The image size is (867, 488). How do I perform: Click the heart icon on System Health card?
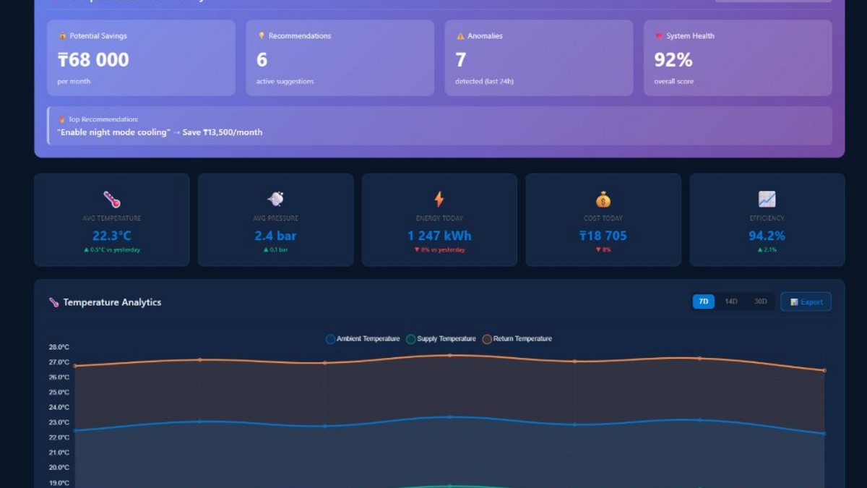pos(658,35)
